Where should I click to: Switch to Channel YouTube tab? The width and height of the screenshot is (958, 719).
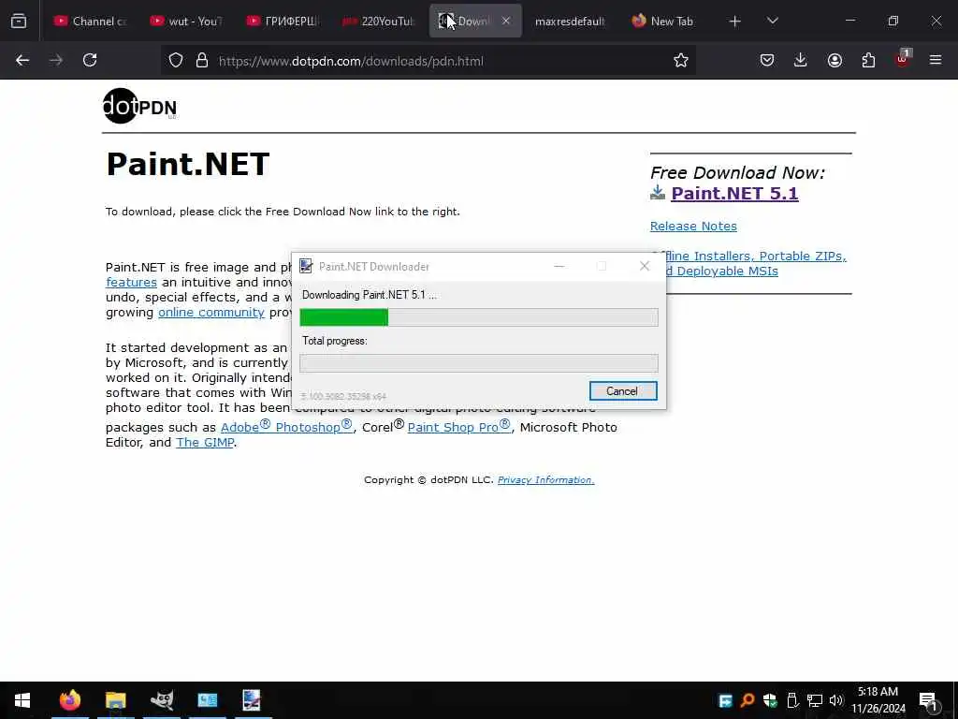click(x=91, y=22)
